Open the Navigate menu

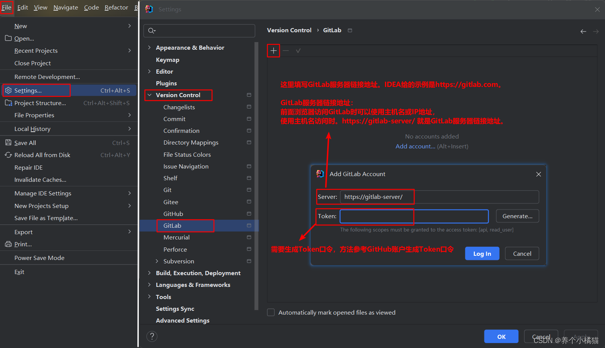(66, 8)
